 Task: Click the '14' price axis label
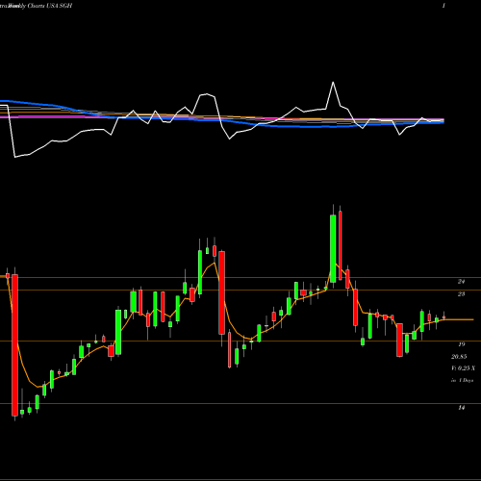[461, 408]
